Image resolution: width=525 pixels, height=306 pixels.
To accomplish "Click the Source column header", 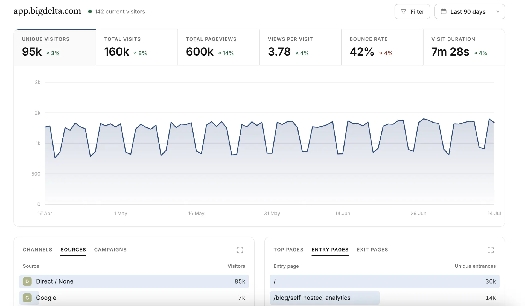I will point(31,266).
